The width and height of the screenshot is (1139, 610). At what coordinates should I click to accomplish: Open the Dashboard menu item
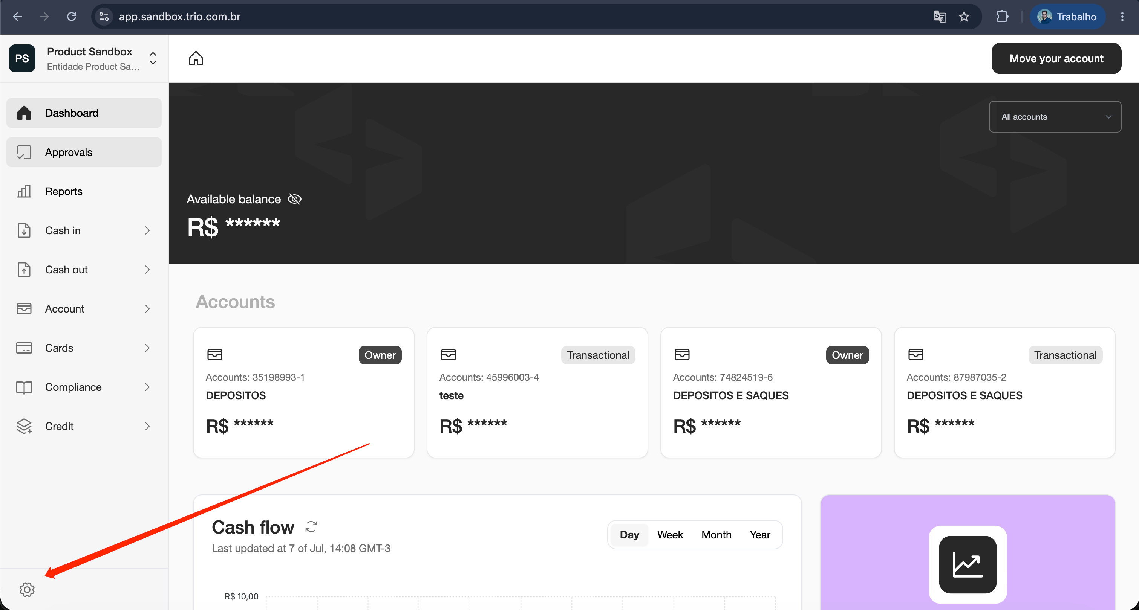point(84,113)
